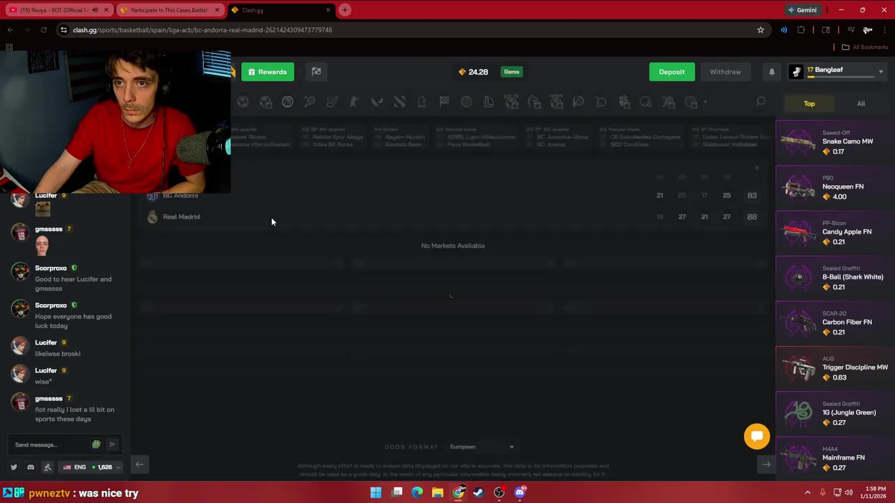Screen dimensions: 895x503
Task: Select the checkered racing flag sport icon
Action: 444,102
